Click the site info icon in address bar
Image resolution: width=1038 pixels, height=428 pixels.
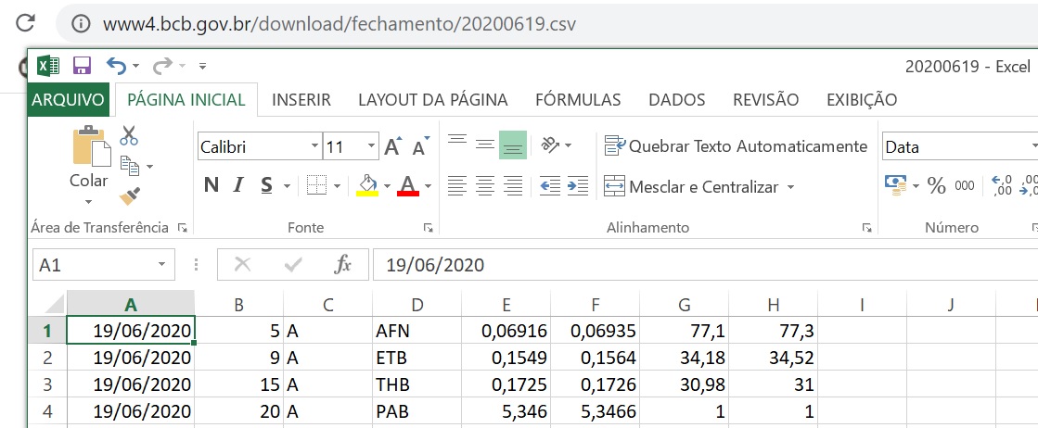pos(80,24)
